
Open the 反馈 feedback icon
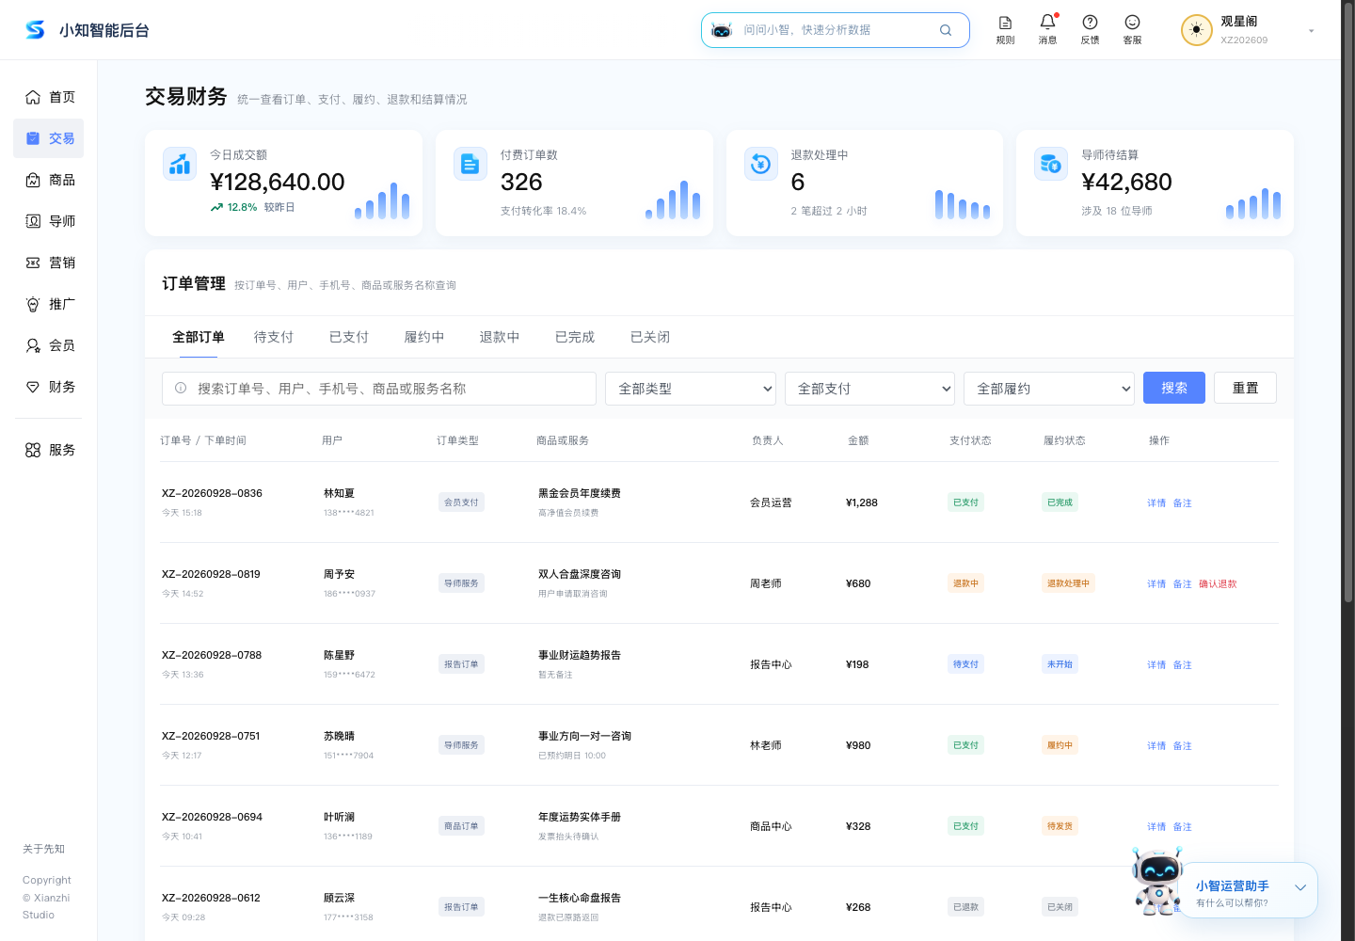[x=1090, y=29]
